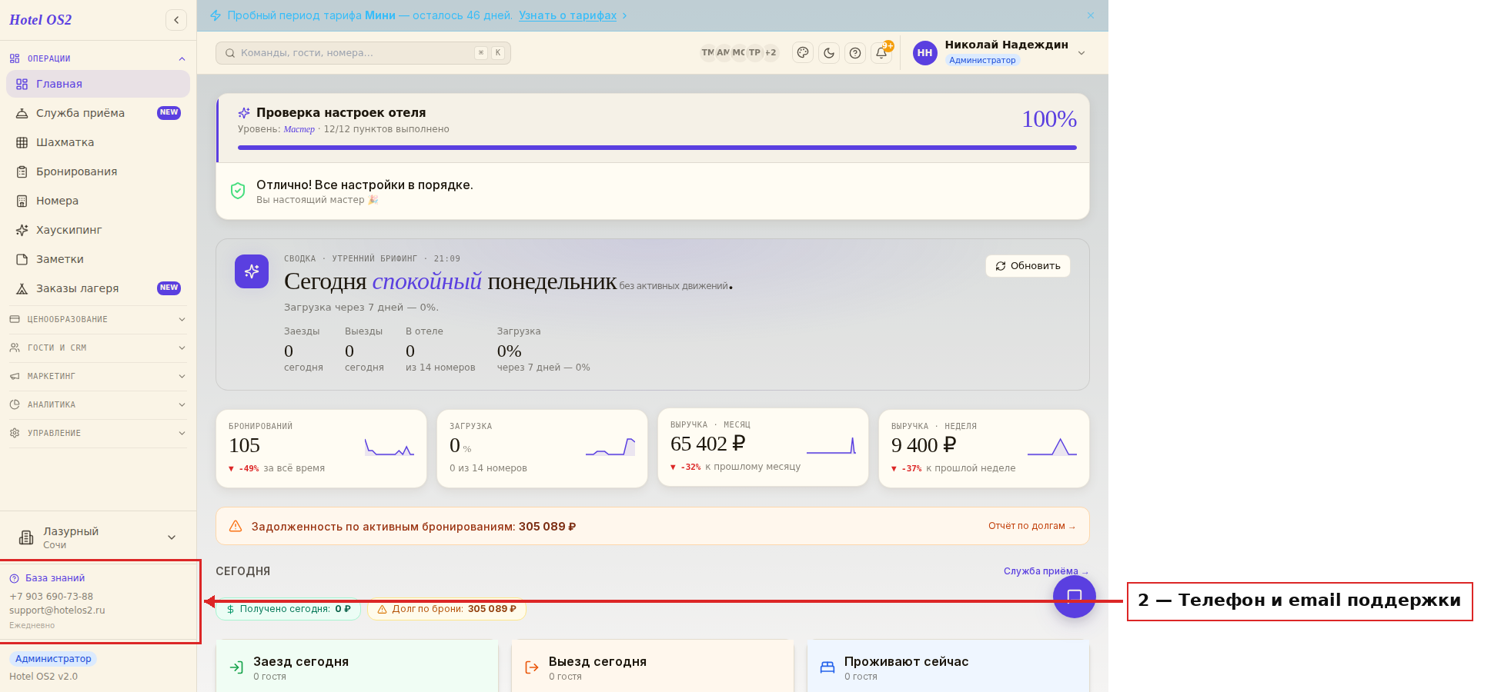Toggle dark mode with the moon icon
1491x692 pixels.
[829, 53]
